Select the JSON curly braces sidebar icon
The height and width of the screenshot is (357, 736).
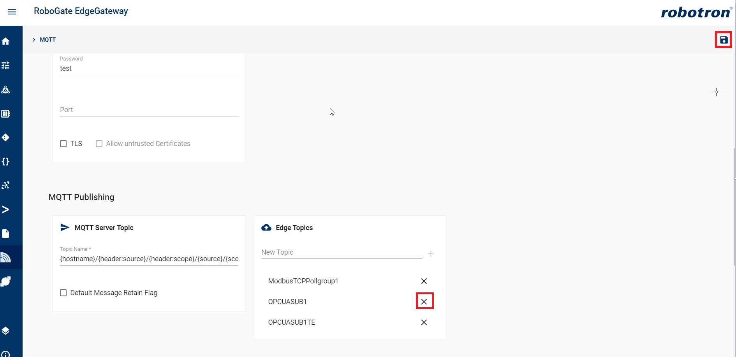point(5,162)
